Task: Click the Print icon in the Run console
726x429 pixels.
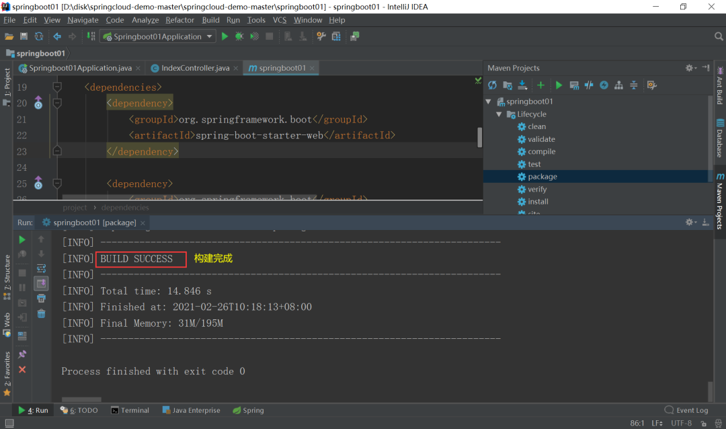Action: click(x=41, y=299)
